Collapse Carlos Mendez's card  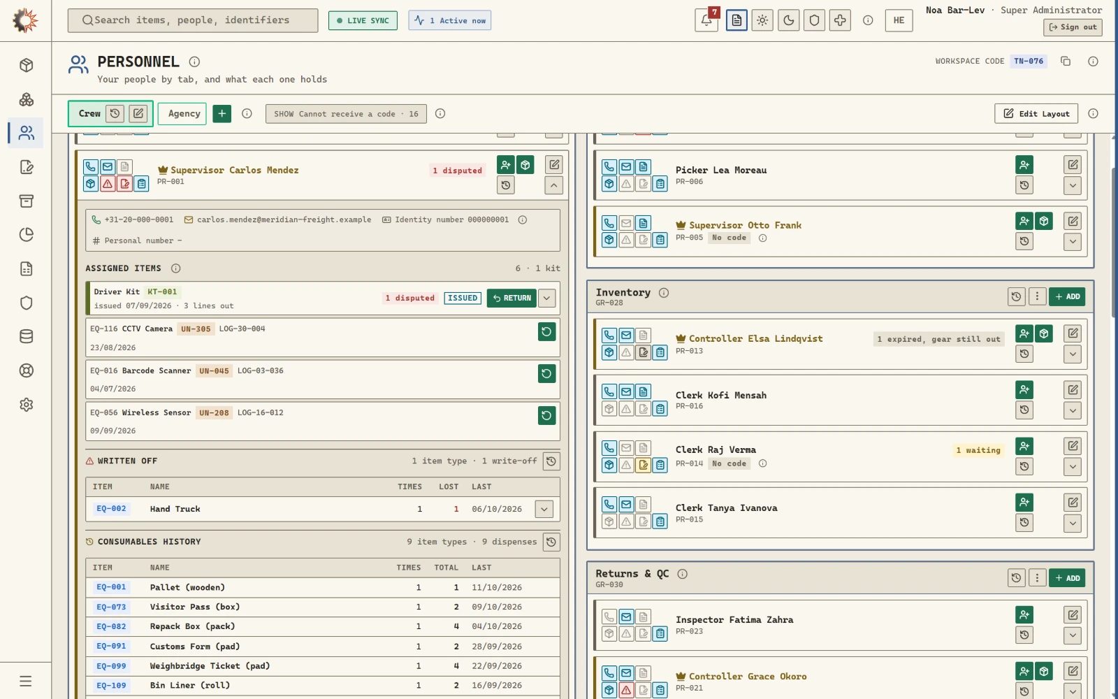(x=553, y=185)
